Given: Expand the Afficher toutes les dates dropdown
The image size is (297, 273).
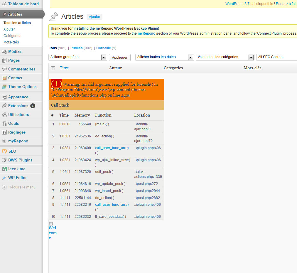Looking at the screenshot, I should tap(165, 57).
